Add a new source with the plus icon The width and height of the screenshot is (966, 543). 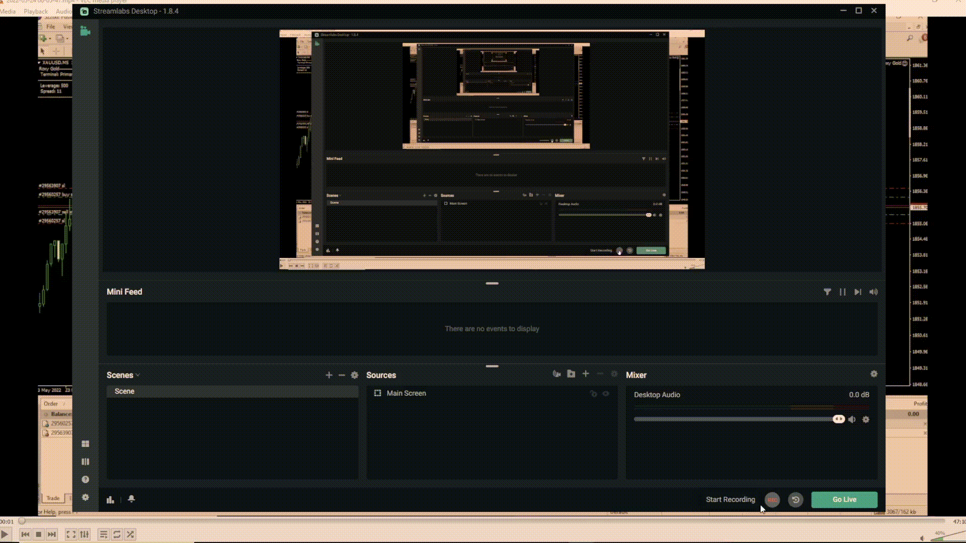[586, 374]
